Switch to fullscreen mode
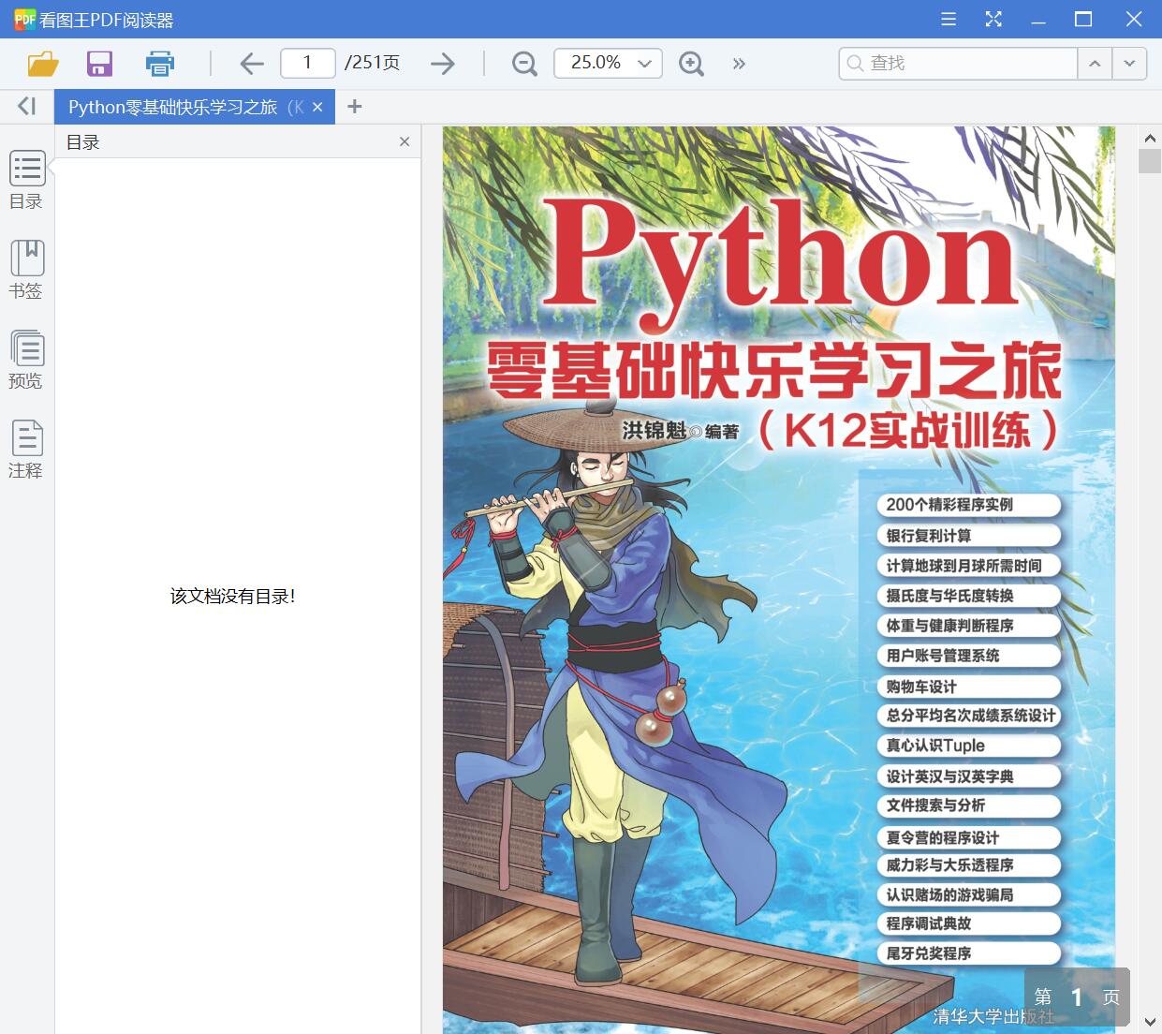The width and height of the screenshot is (1162, 1034). click(x=993, y=19)
